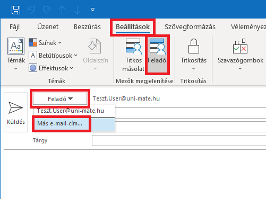The image size is (266, 199).
Task: Open the Titkosítás lock icon
Action: (x=193, y=55)
